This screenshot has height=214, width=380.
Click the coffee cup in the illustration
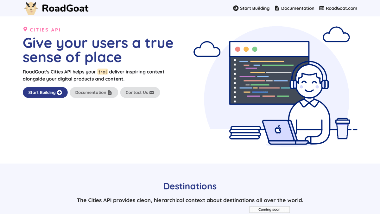click(343, 128)
